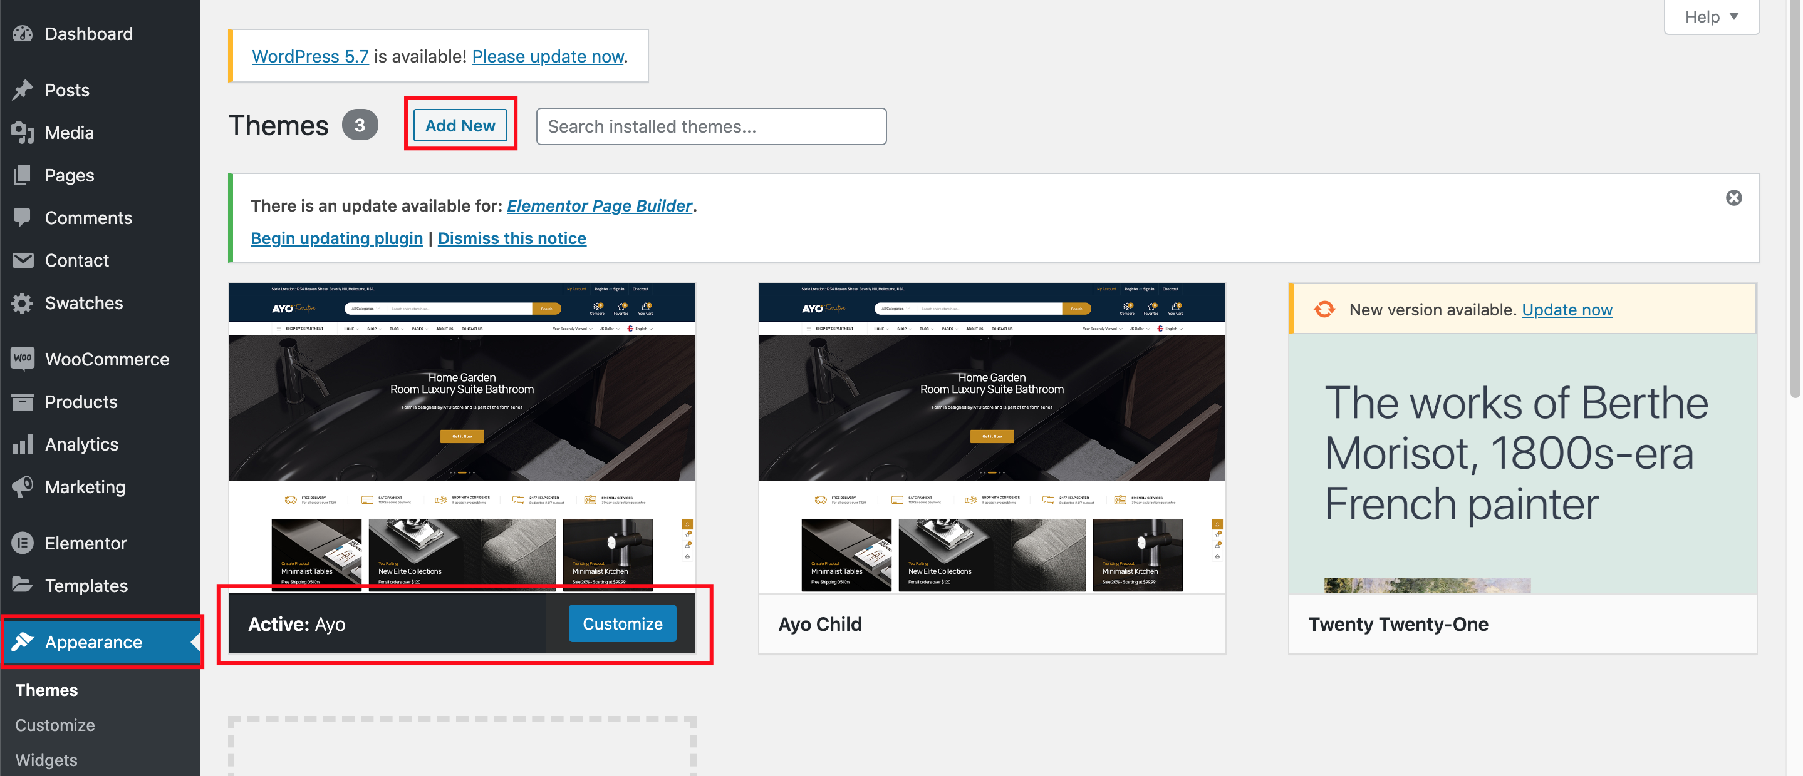Dismiss the Elementor update notice with X
The width and height of the screenshot is (1803, 776).
(1733, 198)
